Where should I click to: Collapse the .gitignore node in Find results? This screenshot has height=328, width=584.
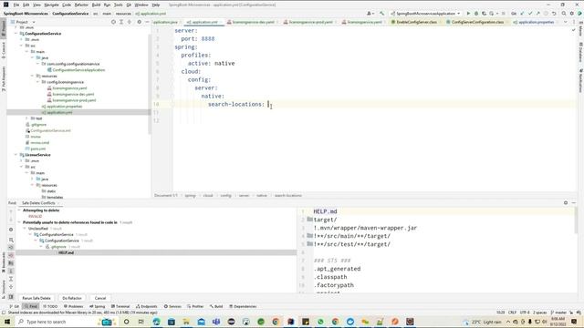41,247
